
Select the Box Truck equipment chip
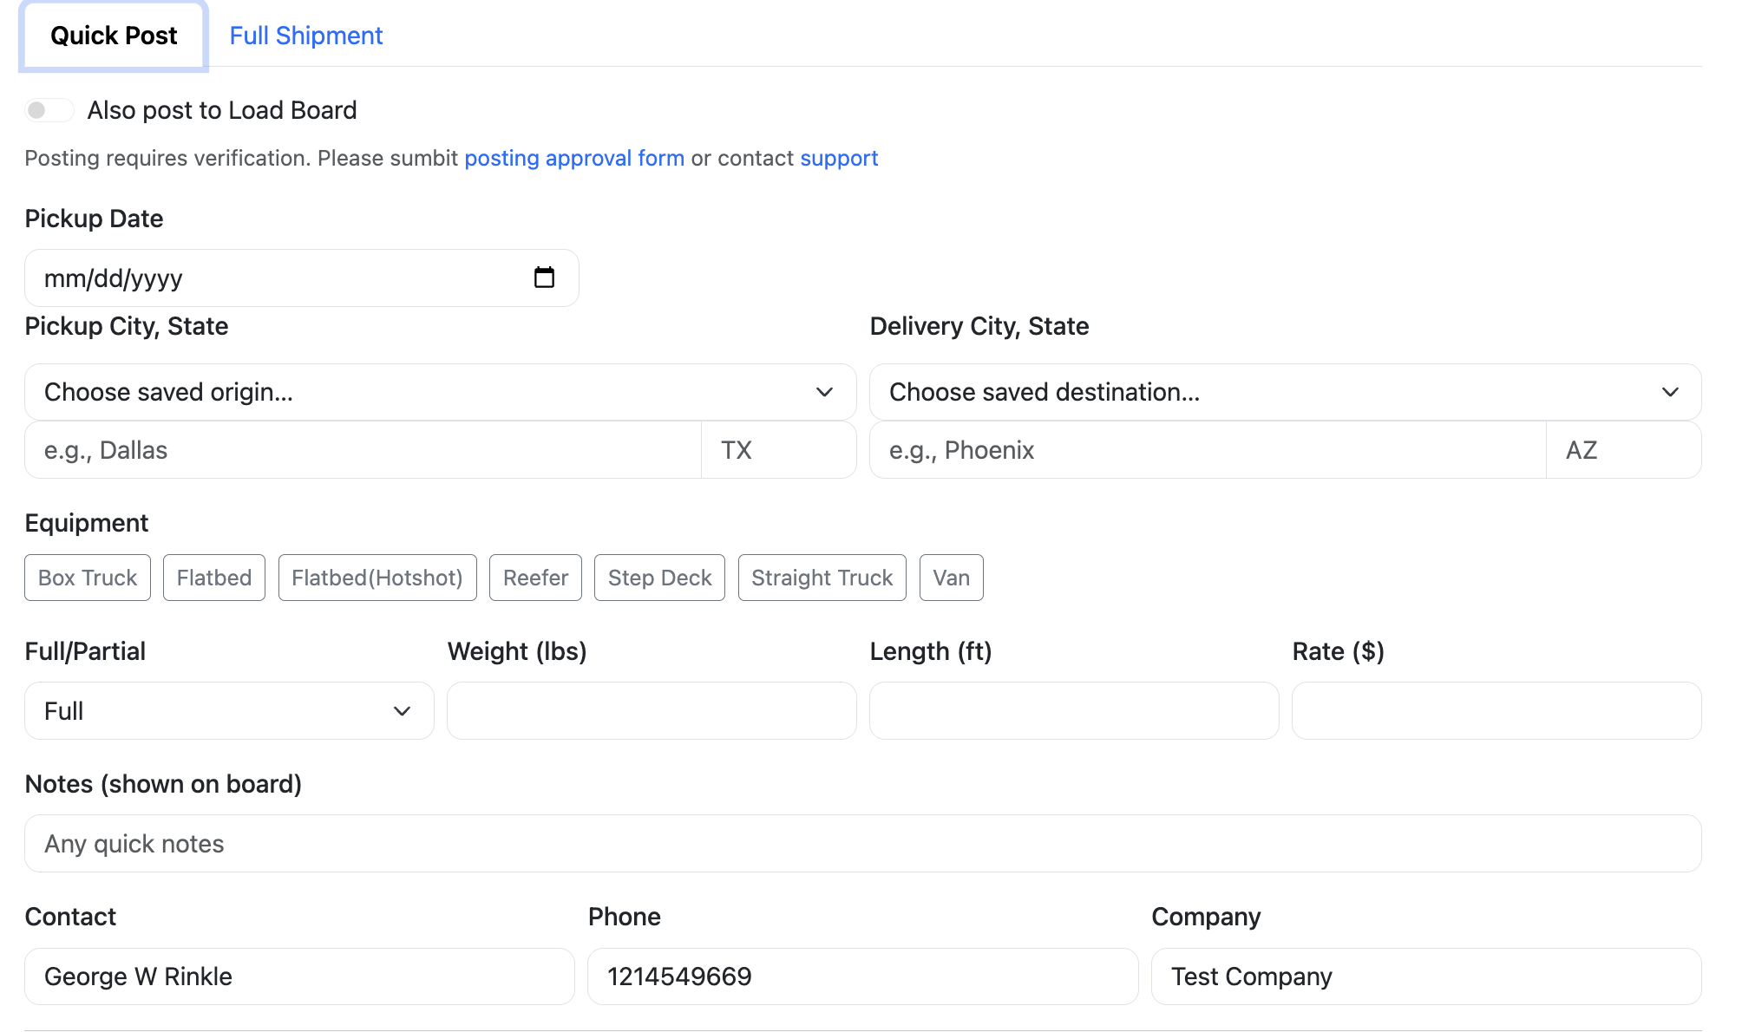pos(87,577)
